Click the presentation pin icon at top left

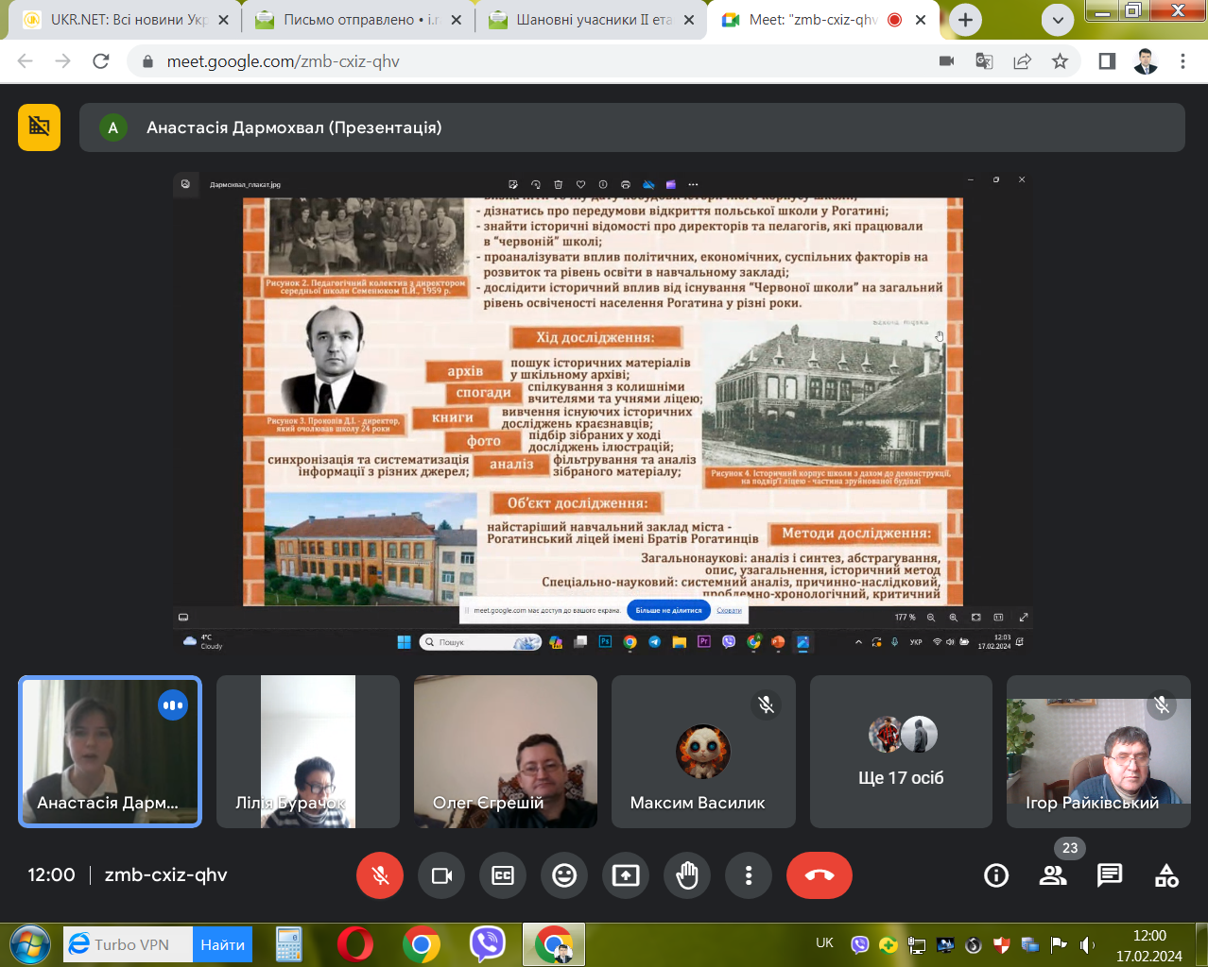(39, 127)
